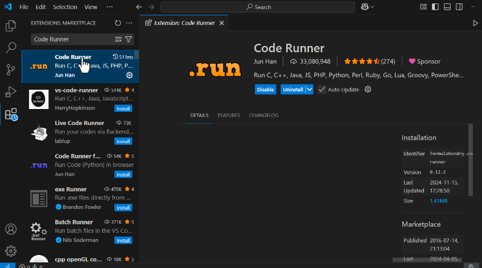The width and height of the screenshot is (482, 268).
Task: Open the Edit menu
Action: [x=40, y=7]
